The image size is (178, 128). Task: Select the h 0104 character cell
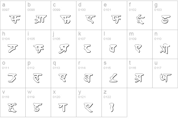13,44
